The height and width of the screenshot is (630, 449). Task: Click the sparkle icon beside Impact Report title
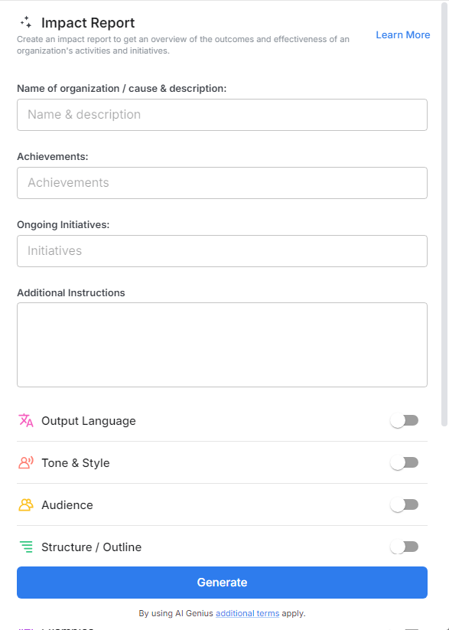[x=26, y=23]
